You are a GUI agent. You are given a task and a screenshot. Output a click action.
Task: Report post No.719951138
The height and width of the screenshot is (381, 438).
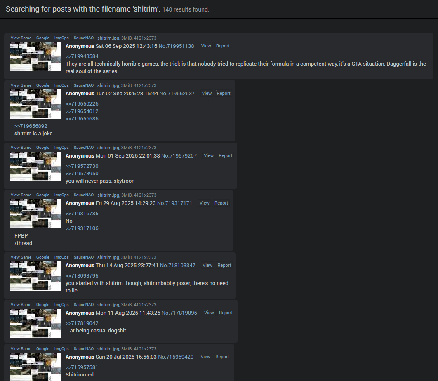(x=223, y=46)
